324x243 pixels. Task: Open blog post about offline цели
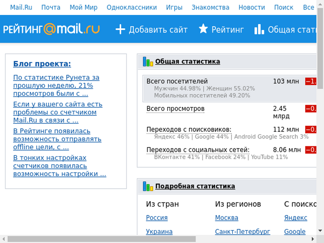click(x=57, y=139)
